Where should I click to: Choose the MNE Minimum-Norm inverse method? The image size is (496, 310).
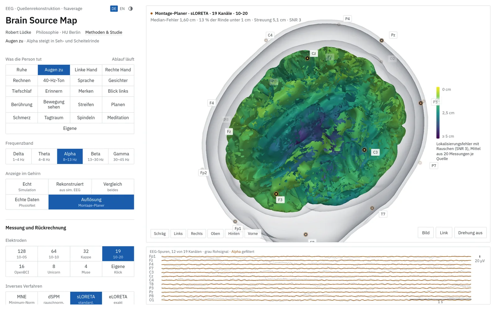point(22,298)
